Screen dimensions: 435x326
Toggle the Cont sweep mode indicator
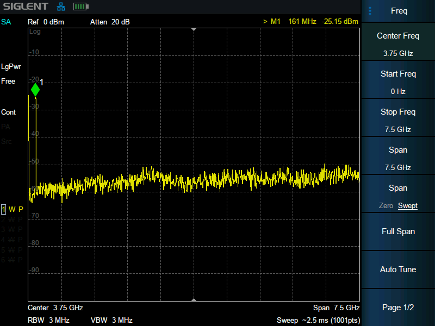coord(9,112)
